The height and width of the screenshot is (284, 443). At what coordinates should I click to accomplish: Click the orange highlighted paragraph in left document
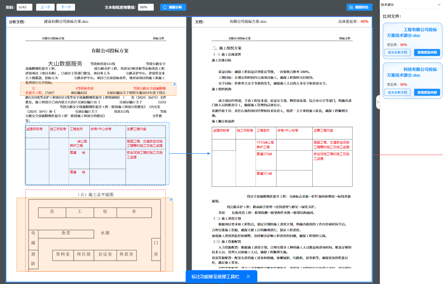point(98,89)
